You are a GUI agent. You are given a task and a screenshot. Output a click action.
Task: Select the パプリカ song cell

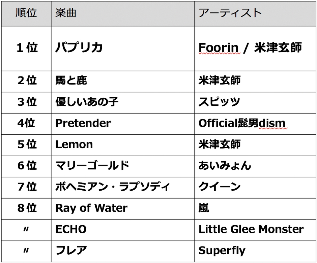pos(79,48)
